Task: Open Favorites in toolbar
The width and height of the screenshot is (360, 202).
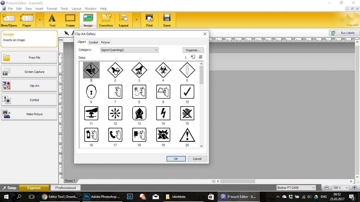Action: pos(106,20)
